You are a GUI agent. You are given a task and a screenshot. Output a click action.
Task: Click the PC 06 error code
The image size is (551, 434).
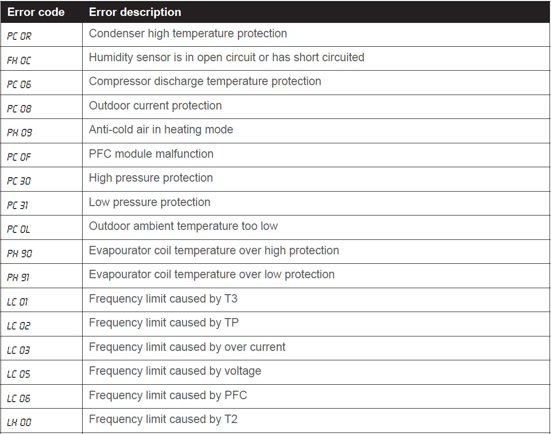pyautogui.click(x=19, y=85)
